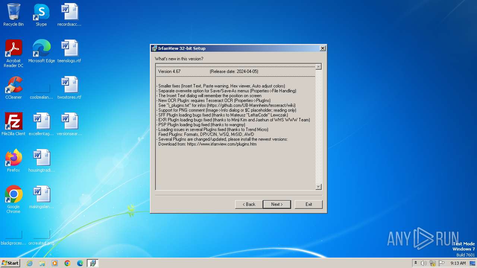Click the Action Center flag icon
The height and width of the screenshot is (268, 477).
(x=442, y=263)
